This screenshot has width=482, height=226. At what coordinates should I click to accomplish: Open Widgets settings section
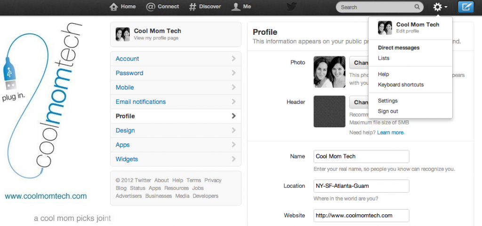tap(176, 159)
